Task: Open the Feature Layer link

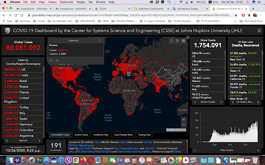Action: click(x=86, y=145)
